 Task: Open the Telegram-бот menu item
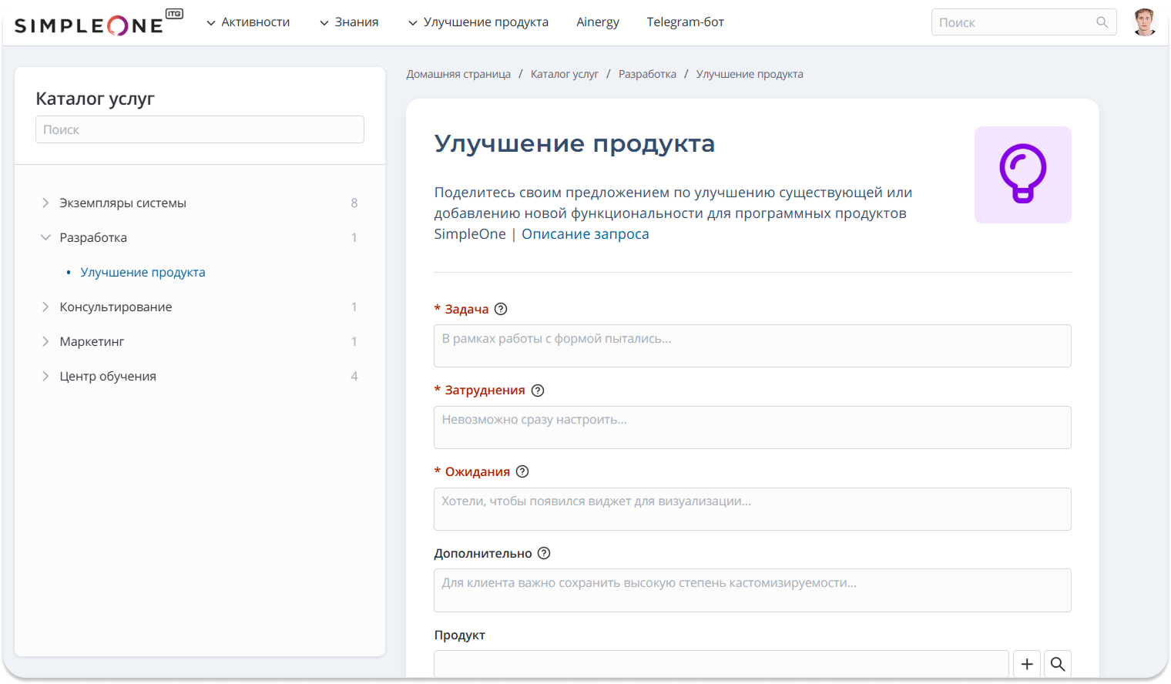point(685,22)
